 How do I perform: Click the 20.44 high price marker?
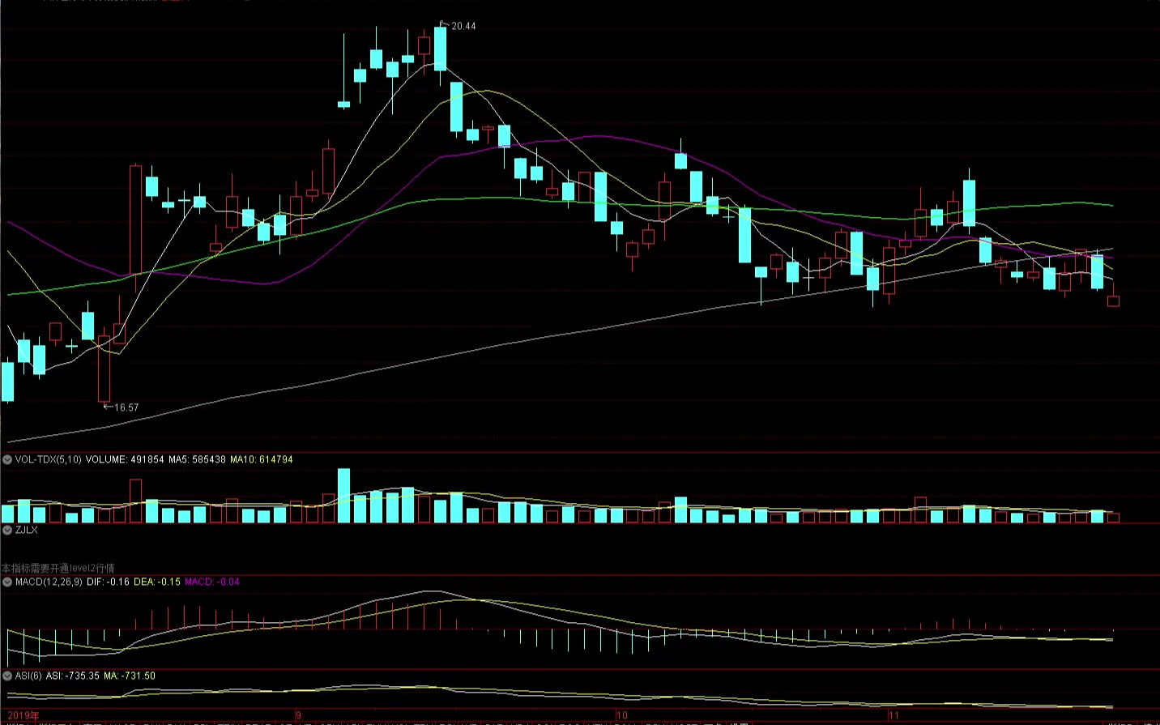click(463, 27)
